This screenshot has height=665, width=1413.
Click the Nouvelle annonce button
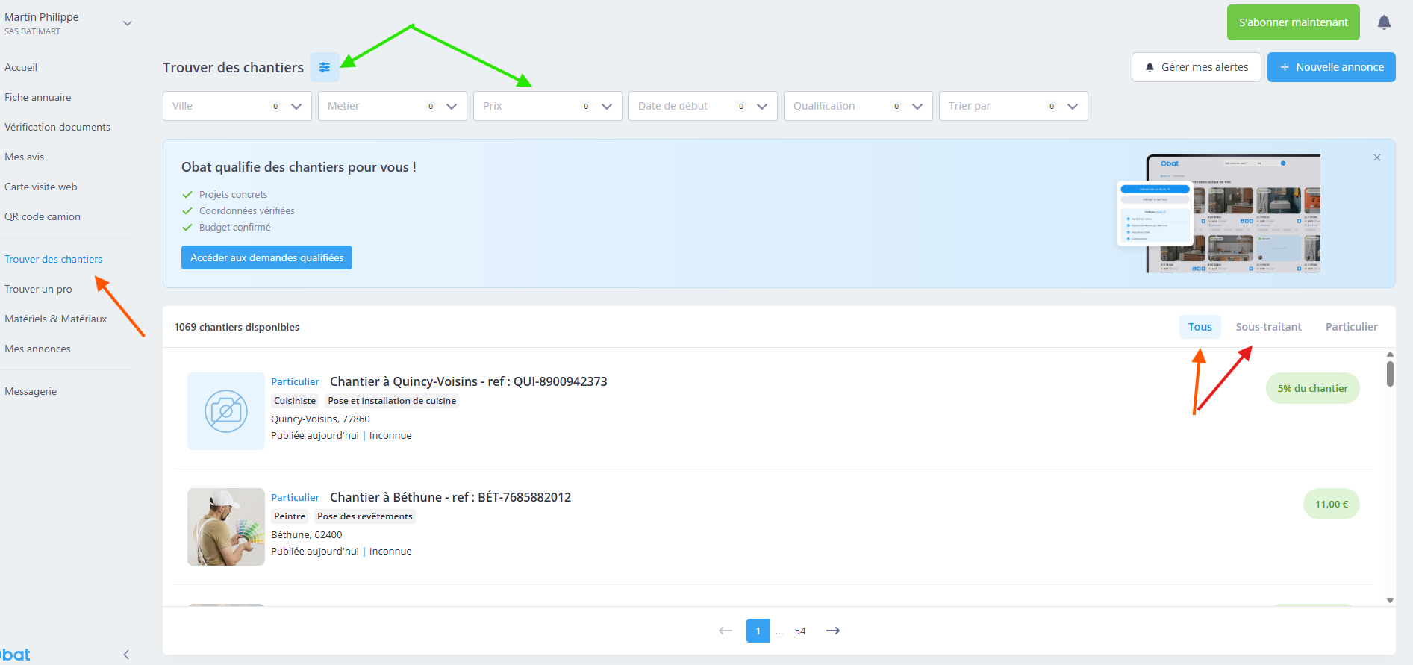point(1332,67)
